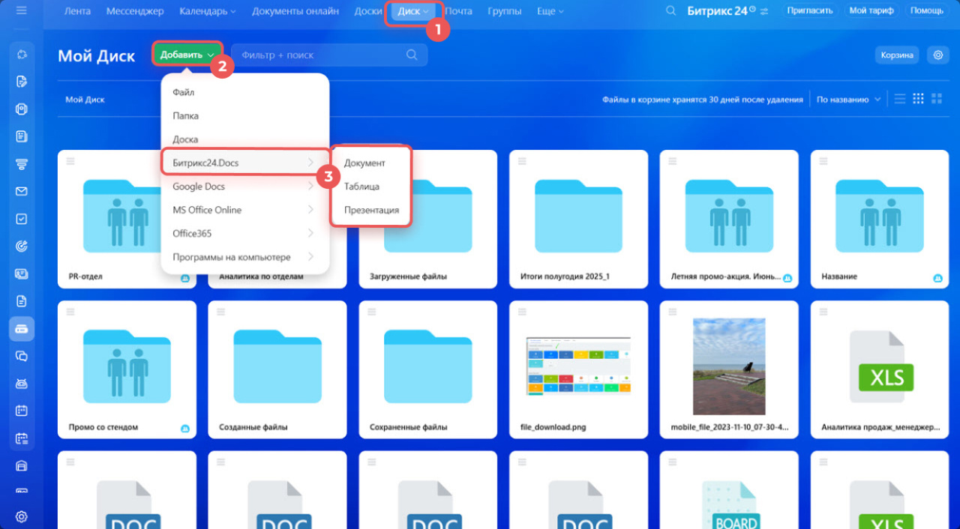
Task: Switch to the small grid view mode
Action: click(918, 99)
